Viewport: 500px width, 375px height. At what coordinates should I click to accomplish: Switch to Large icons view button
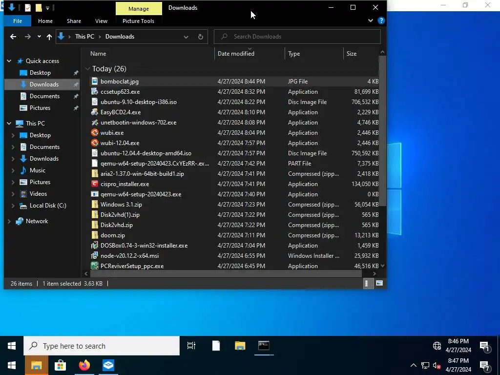coord(379,283)
